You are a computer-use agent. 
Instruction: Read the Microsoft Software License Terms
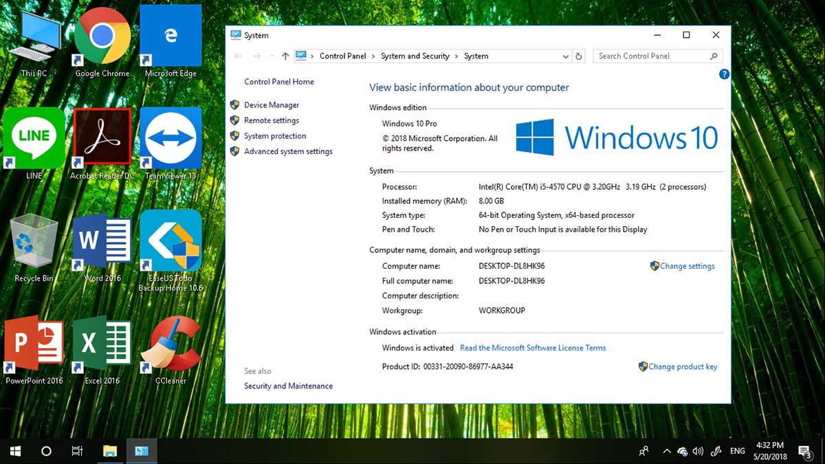pyautogui.click(x=533, y=348)
